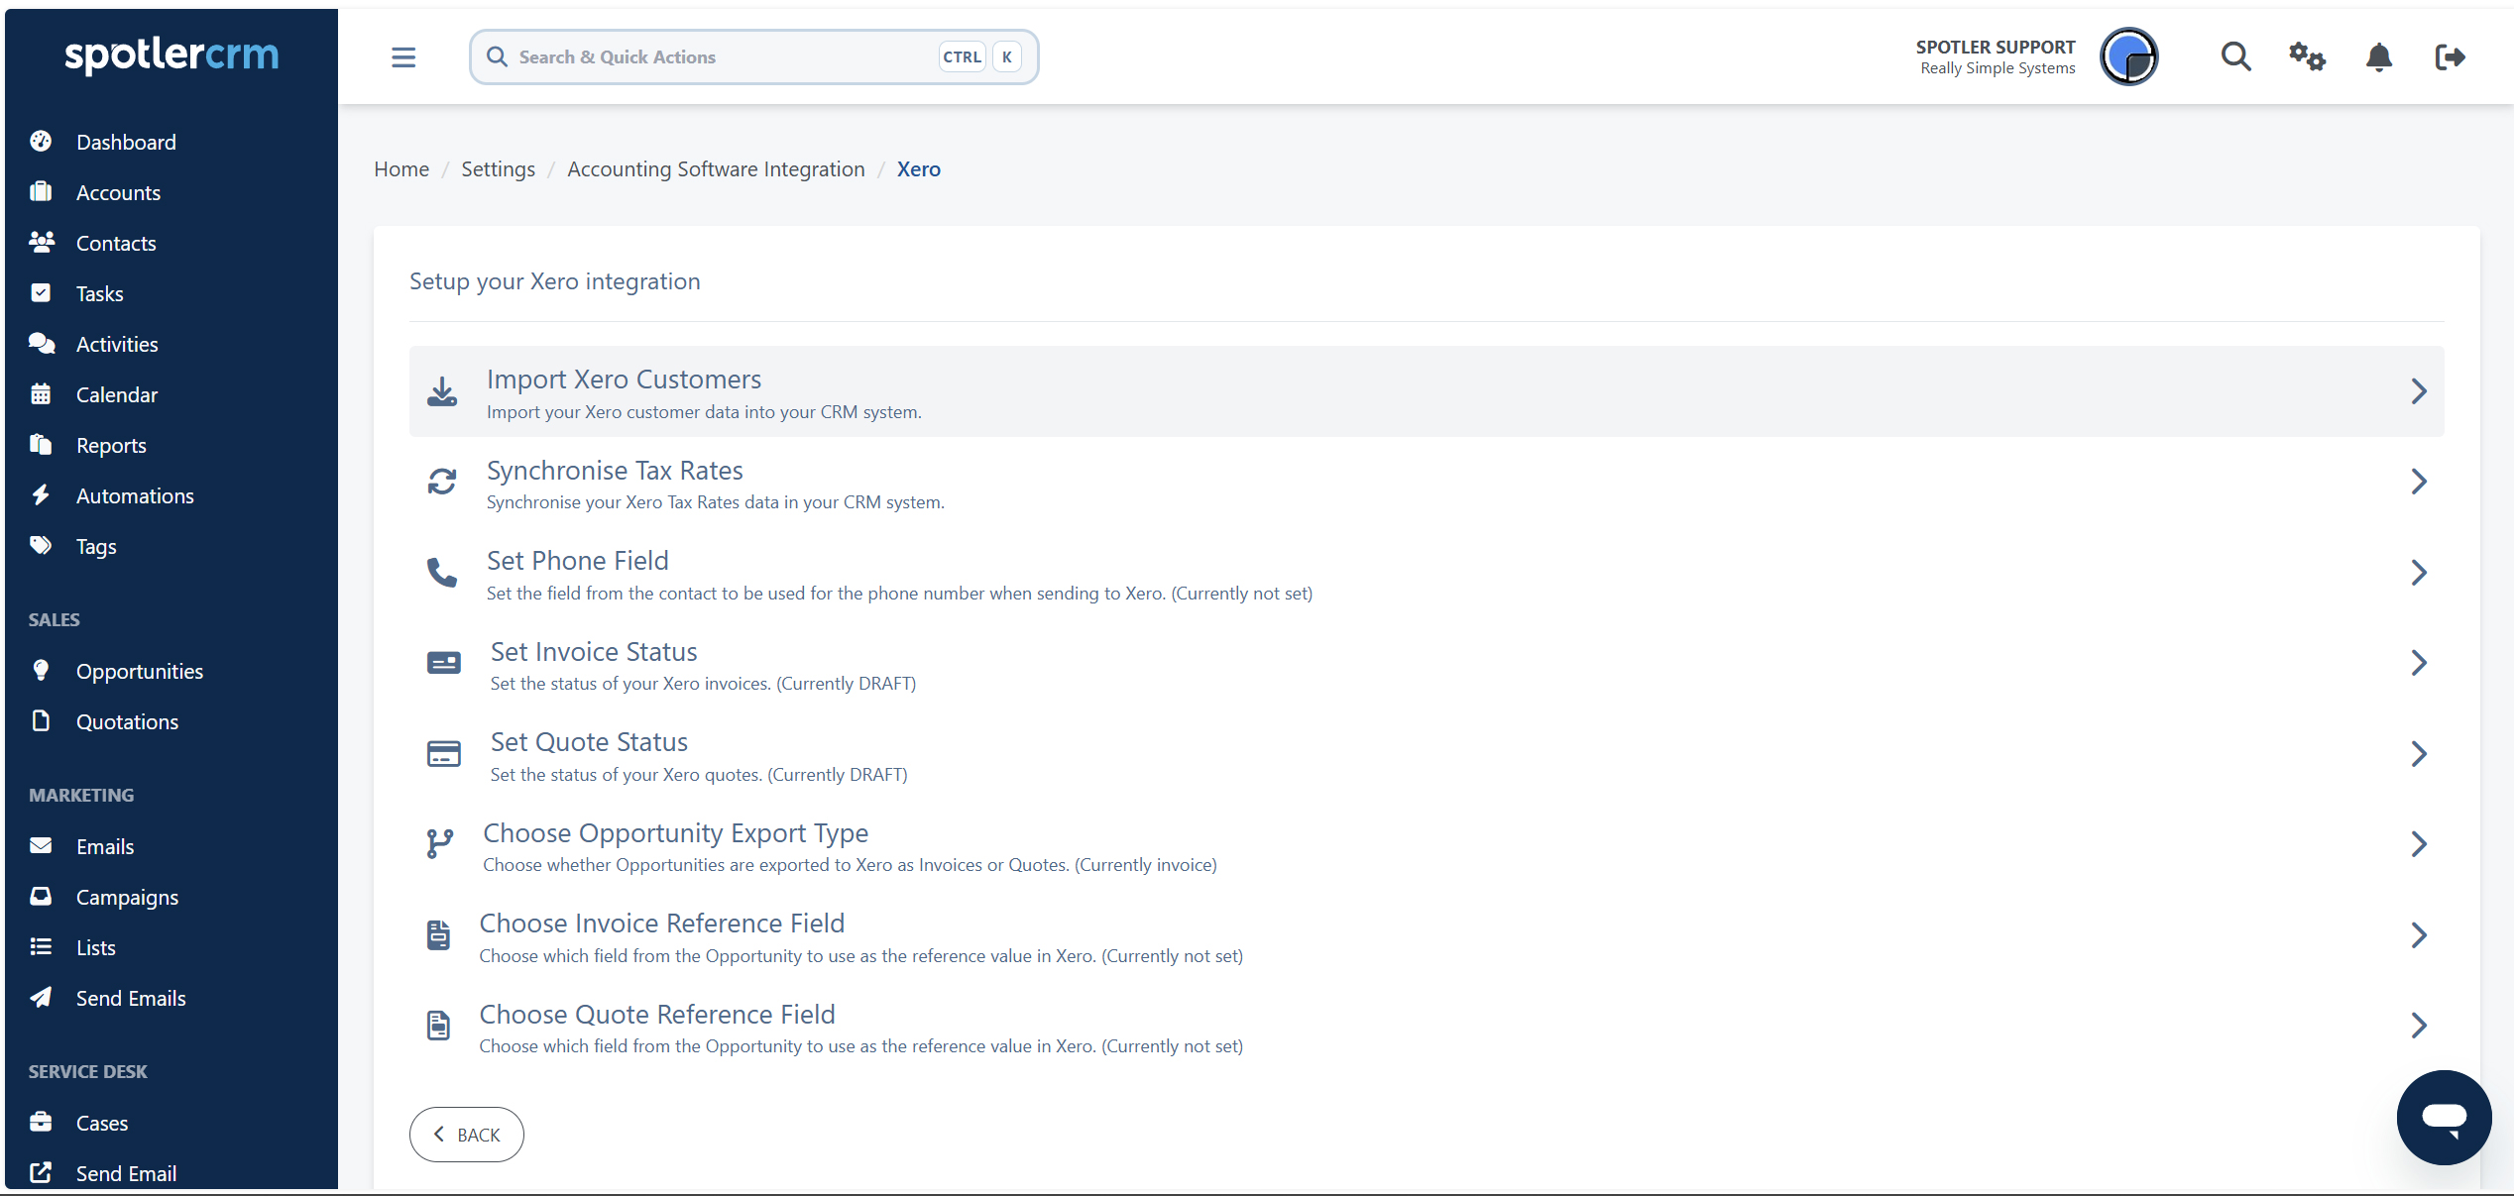Open Choose Quote Reference Field title

tap(657, 1015)
